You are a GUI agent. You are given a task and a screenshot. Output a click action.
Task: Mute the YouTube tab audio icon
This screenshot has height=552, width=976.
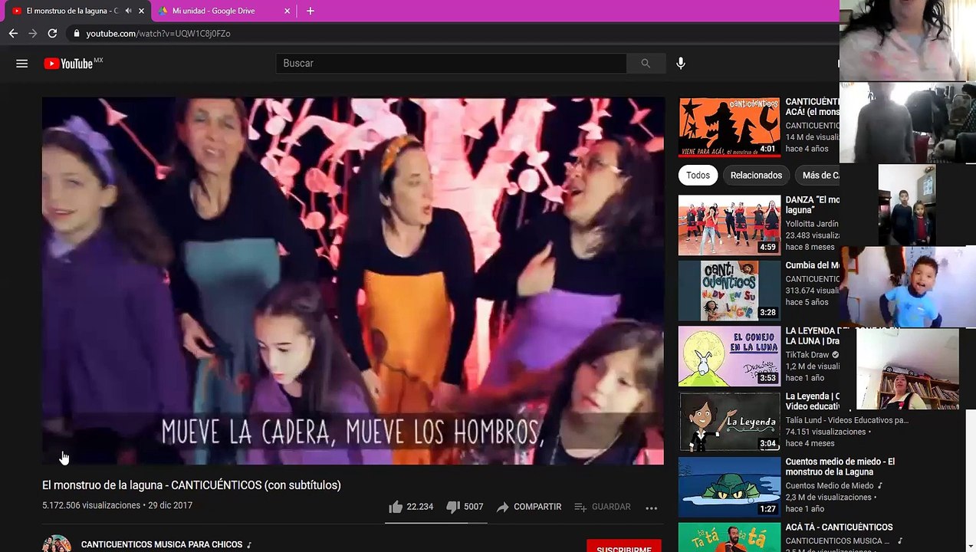coord(128,11)
